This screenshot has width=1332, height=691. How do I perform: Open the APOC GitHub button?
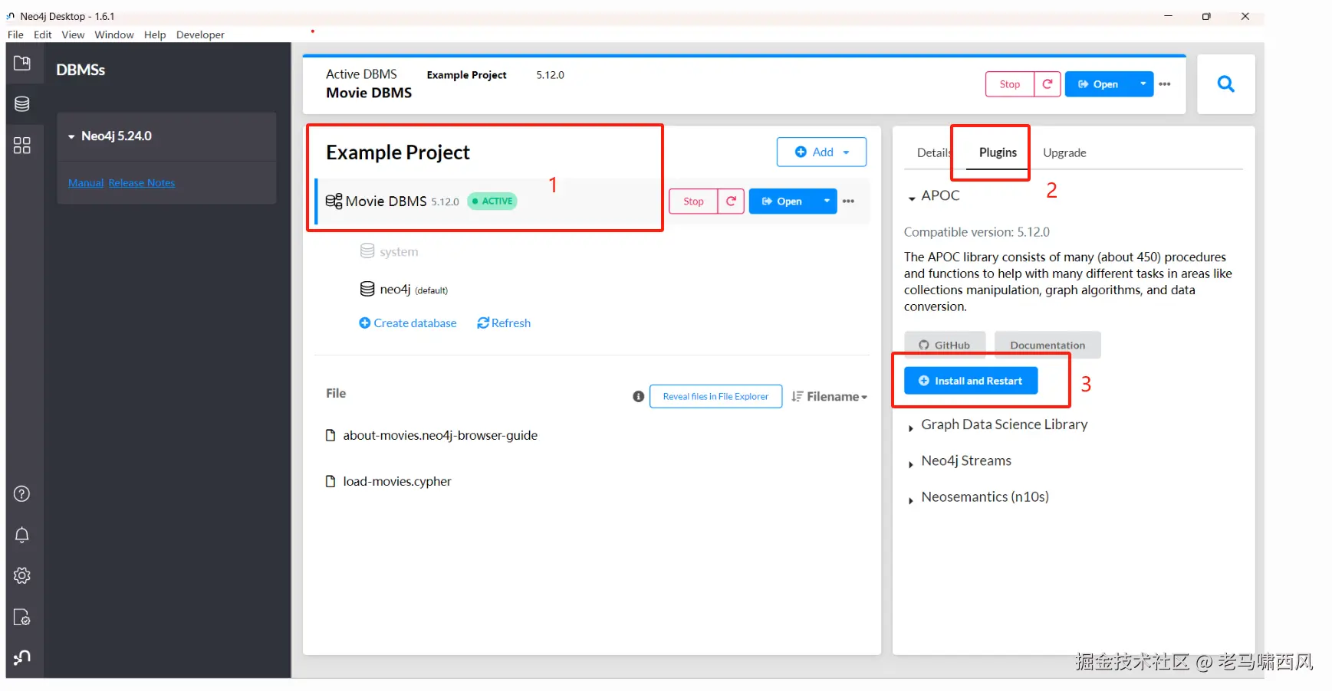[945, 345]
